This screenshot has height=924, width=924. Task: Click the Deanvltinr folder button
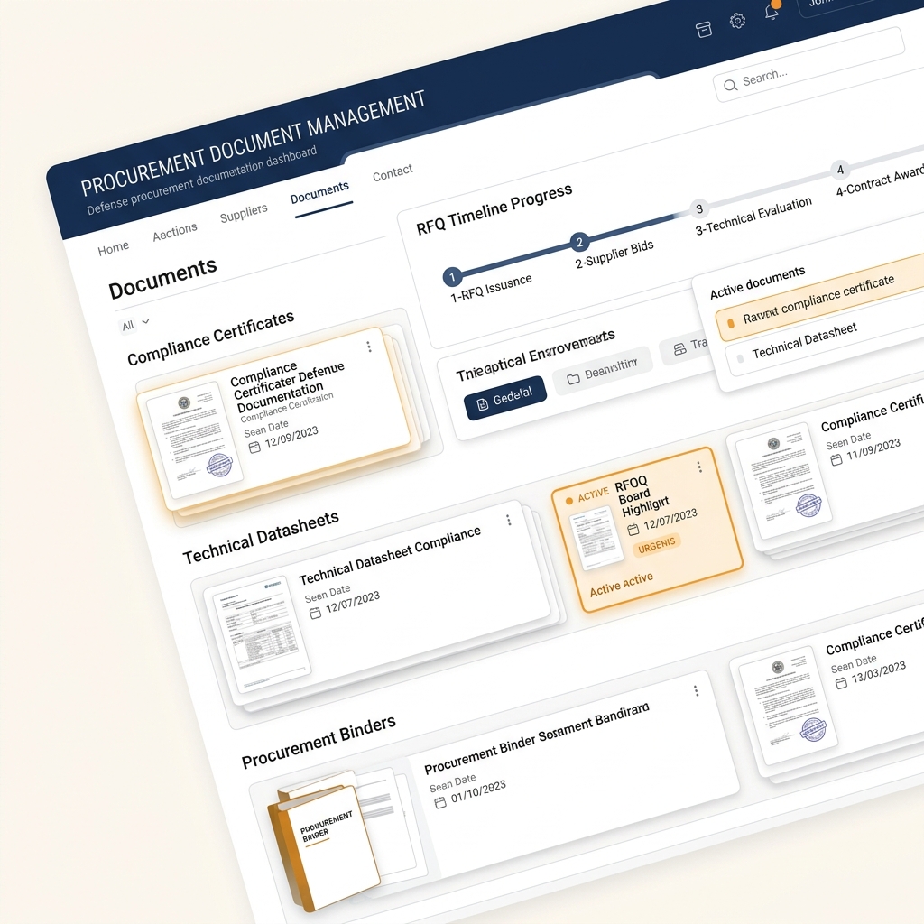602,371
